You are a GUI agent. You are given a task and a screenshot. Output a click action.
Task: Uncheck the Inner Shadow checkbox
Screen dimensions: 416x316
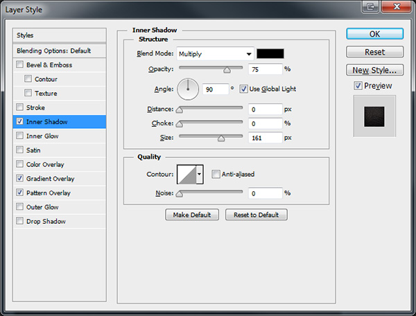[19, 121]
